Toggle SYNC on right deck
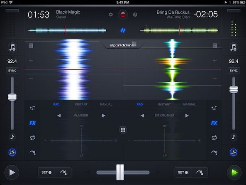The image size is (246, 185). pos(234,71)
